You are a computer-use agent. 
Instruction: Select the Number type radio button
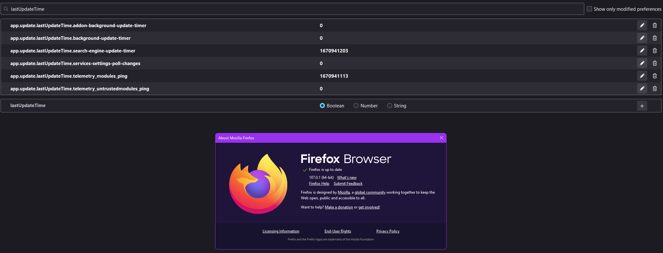click(356, 105)
